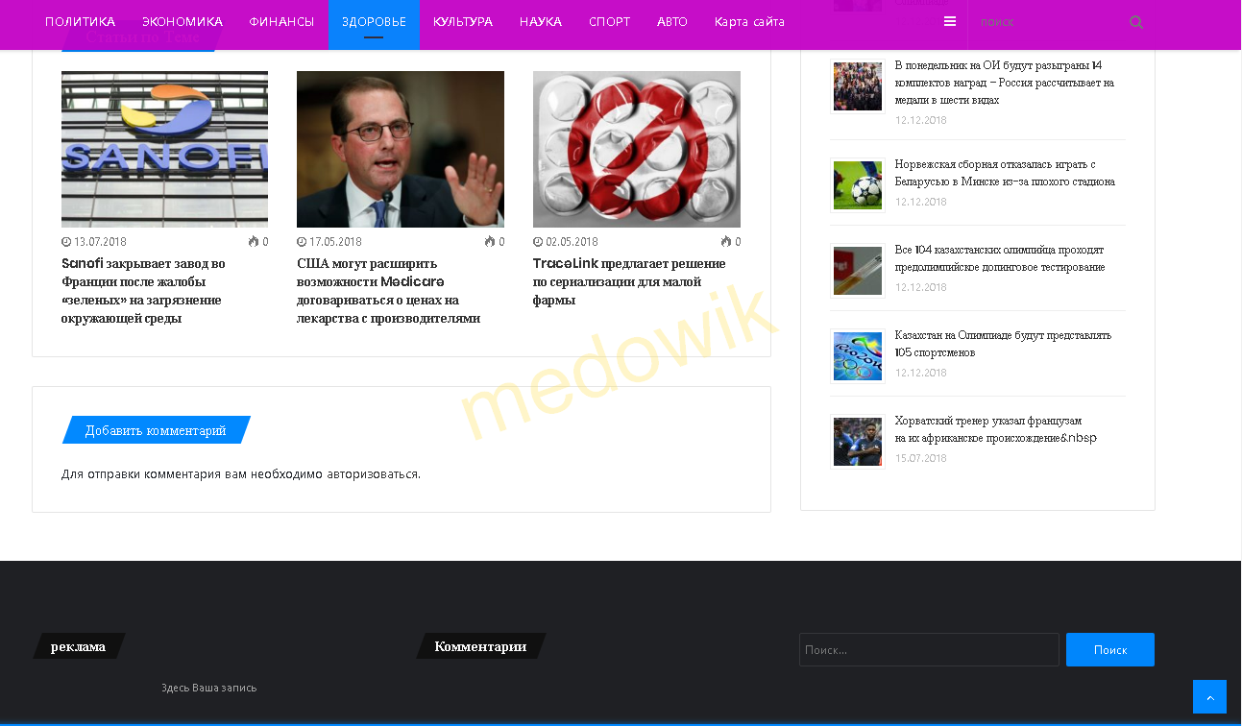Click the soccer ball thumbnail

[x=858, y=185]
